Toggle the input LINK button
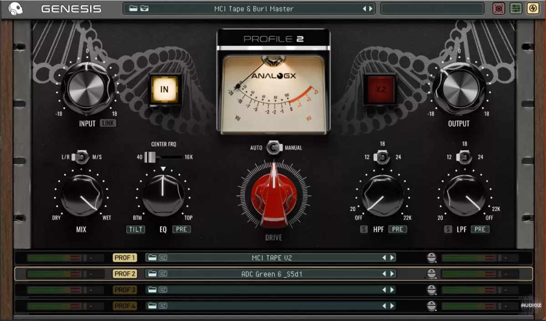546x321 pixels. coord(107,123)
